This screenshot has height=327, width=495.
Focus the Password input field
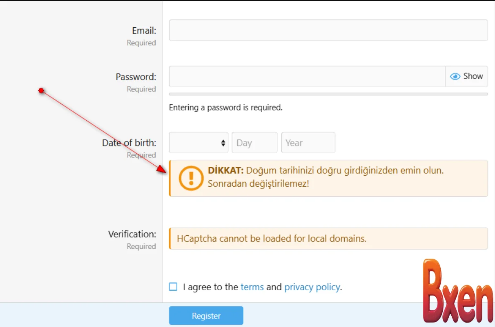307,76
